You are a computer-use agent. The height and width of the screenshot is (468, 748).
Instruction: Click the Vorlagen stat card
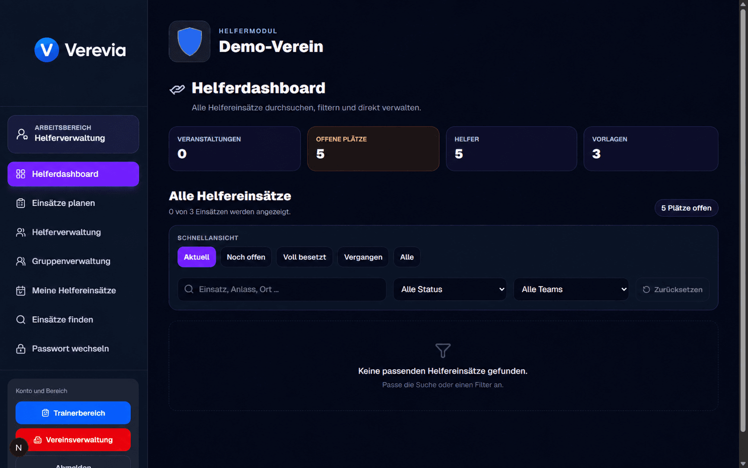tap(651, 149)
